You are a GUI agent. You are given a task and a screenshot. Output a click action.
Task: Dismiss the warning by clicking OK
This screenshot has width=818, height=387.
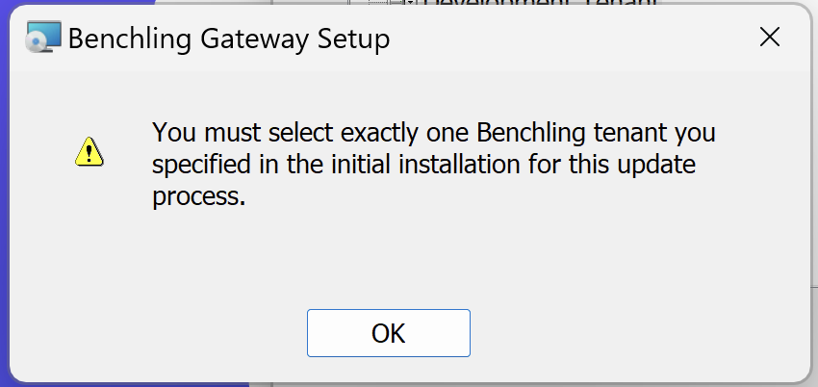click(x=388, y=333)
